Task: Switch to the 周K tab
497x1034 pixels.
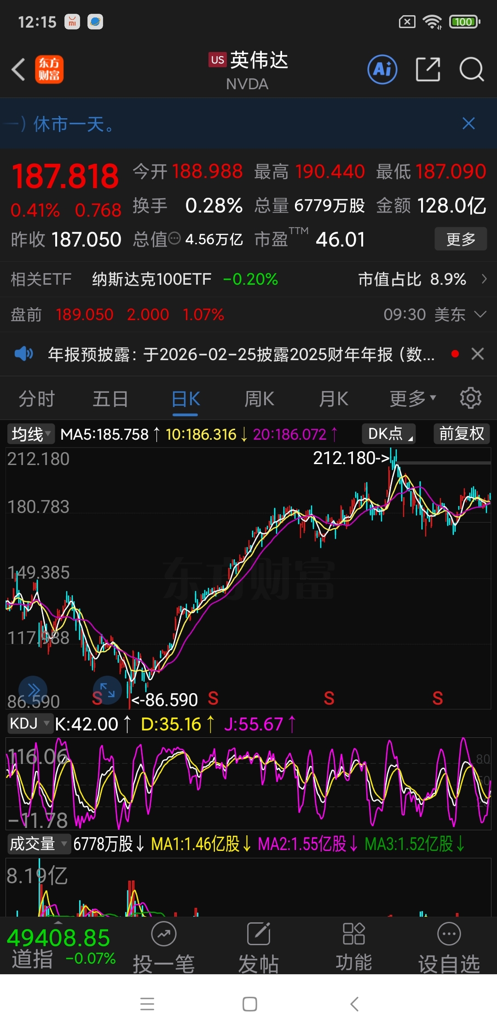Action: coord(259,399)
